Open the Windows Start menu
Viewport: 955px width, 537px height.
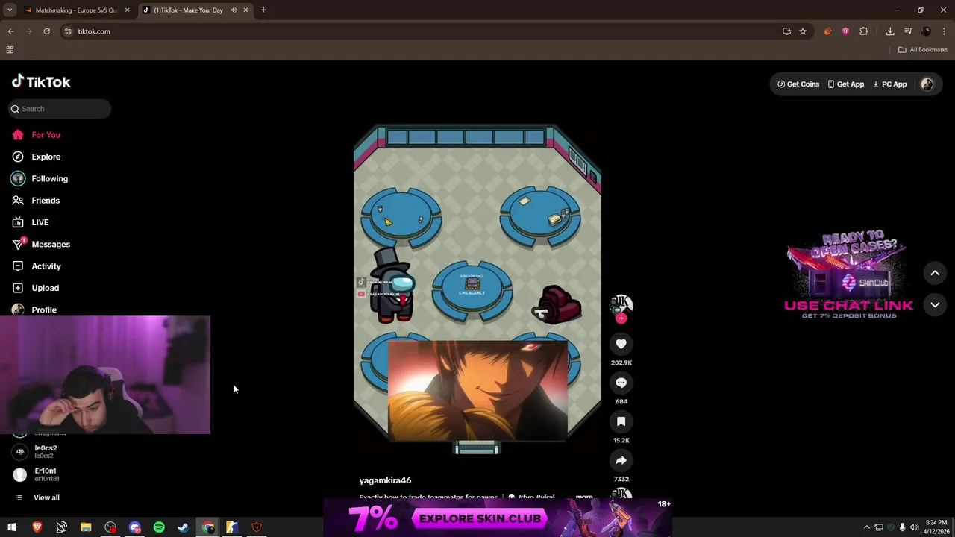coord(12,527)
